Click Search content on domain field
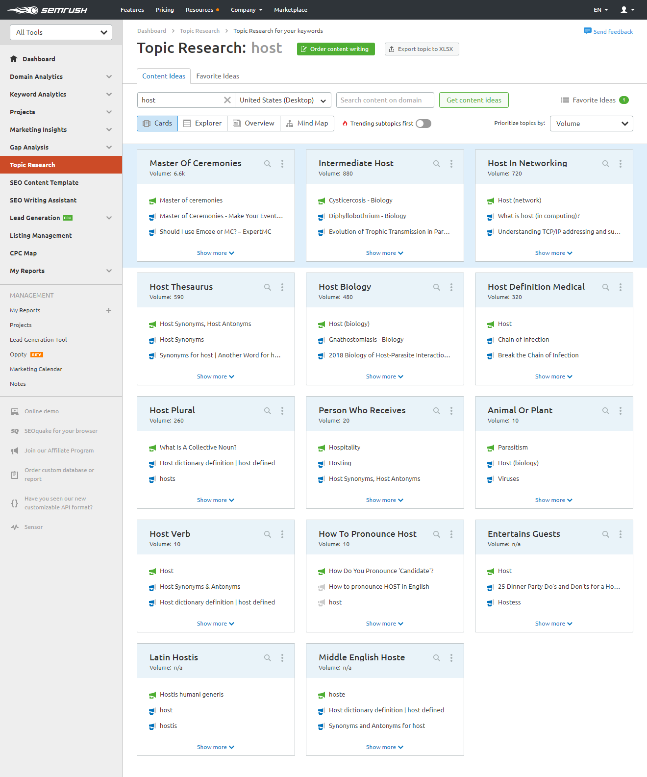Image resolution: width=647 pixels, height=777 pixels. [x=385, y=100]
